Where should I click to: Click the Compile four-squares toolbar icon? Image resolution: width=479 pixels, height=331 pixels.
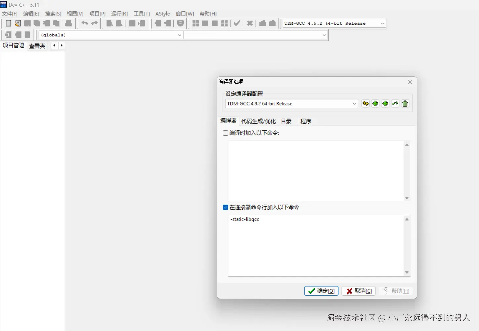point(196,23)
